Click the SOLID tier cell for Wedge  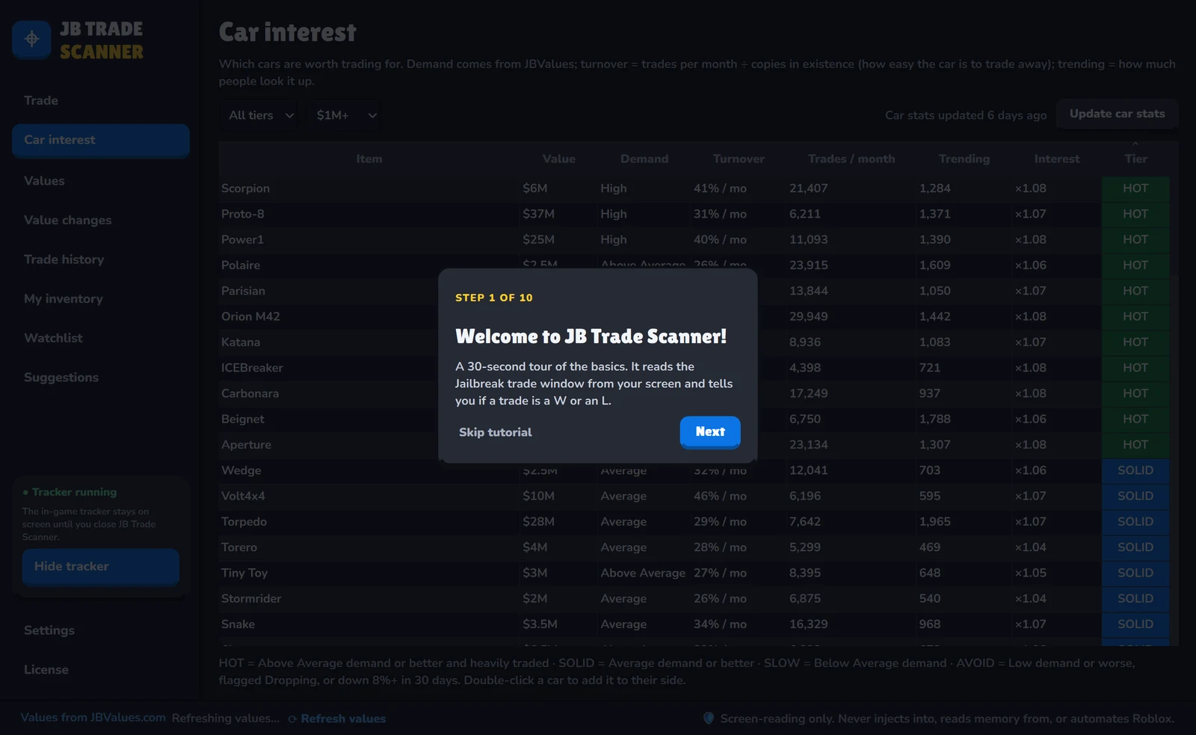[x=1135, y=470]
